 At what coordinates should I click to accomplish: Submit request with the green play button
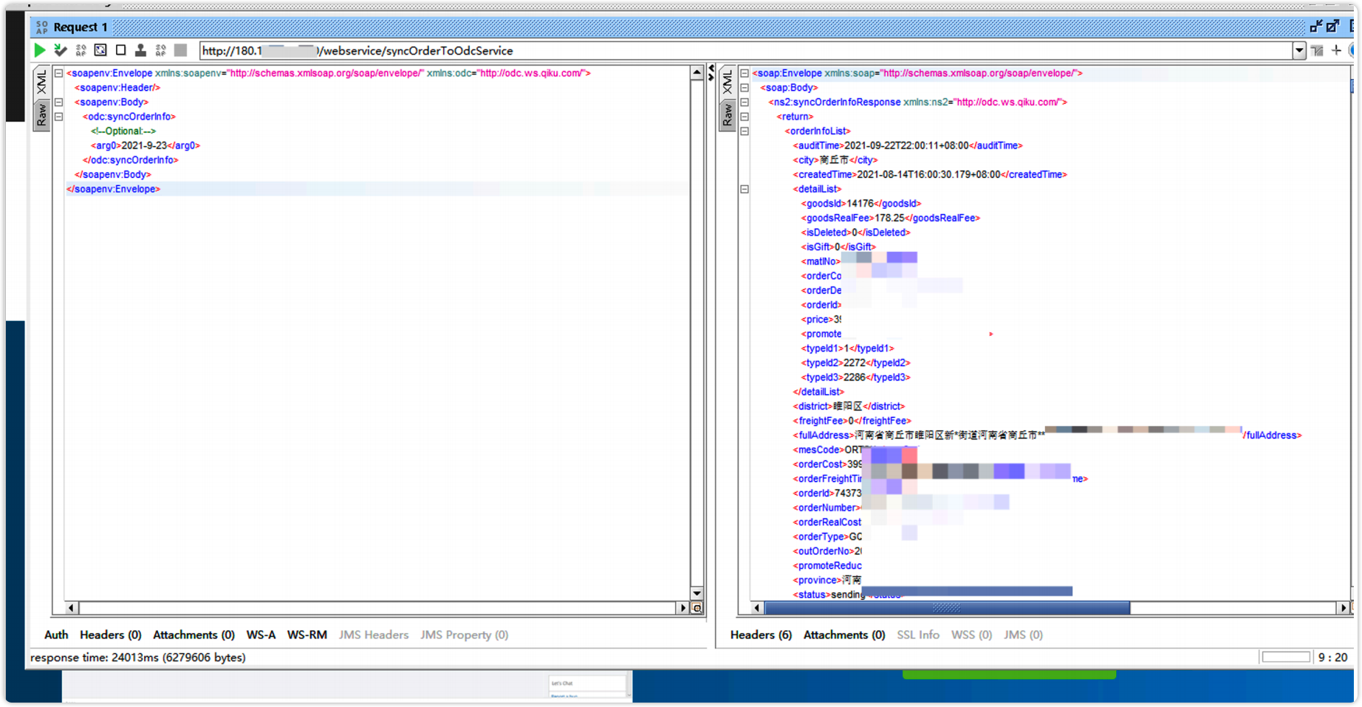tap(40, 50)
